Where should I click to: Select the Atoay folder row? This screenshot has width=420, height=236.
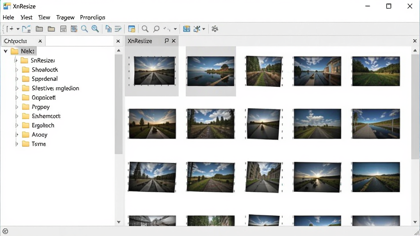click(x=34, y=134)
